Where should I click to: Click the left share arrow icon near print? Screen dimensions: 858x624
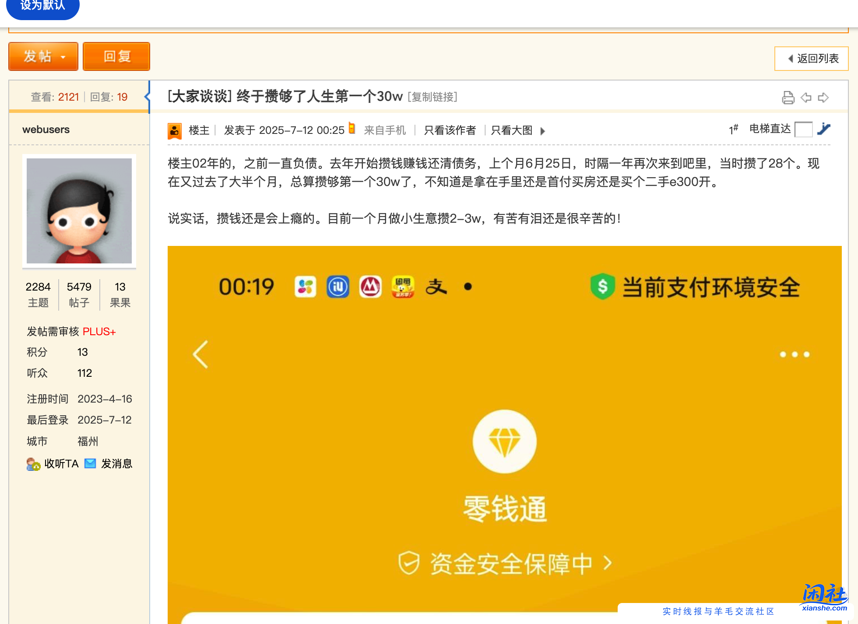807,98
